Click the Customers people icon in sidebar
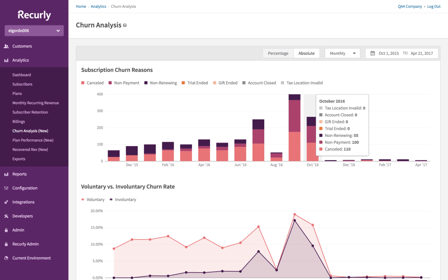 6,46
